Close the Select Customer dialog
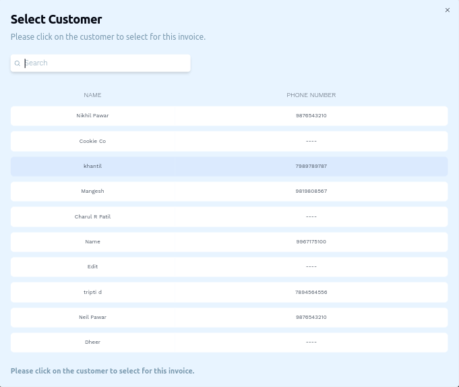 tap(448, 10)
